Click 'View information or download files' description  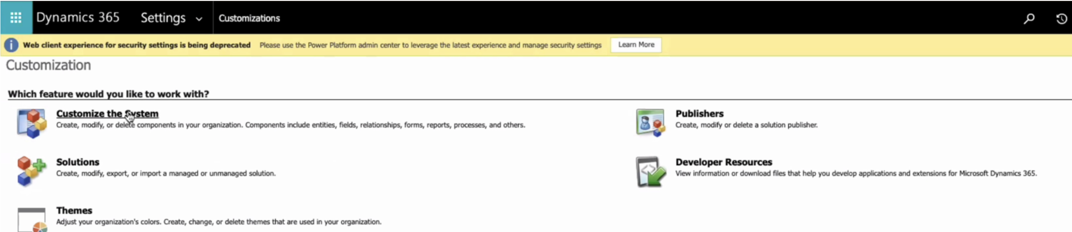[x=856, y=173]
